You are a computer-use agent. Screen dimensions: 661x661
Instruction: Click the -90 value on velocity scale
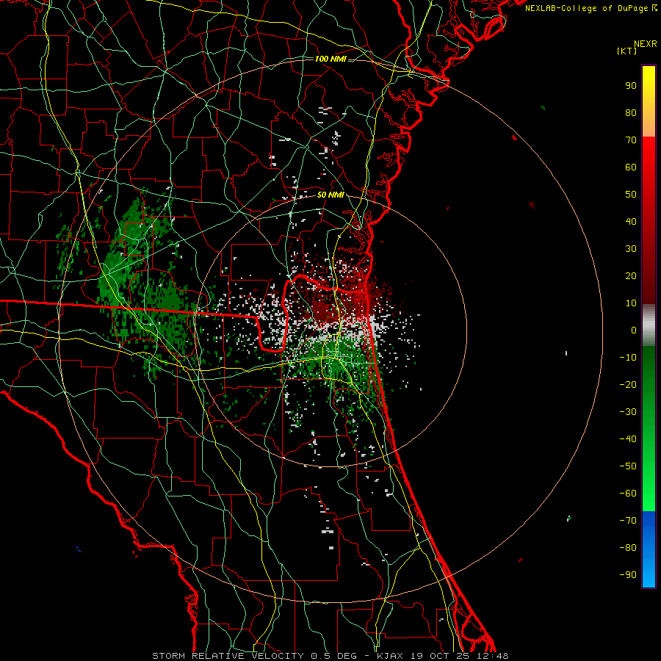tap(628, 575)
